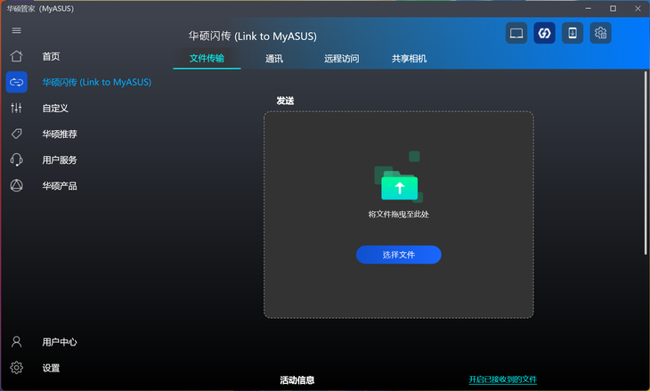The image size is (650, 391).
Task: Open 设置 in the sidebar
Action: pyautogui.click(x=51, y=368)
